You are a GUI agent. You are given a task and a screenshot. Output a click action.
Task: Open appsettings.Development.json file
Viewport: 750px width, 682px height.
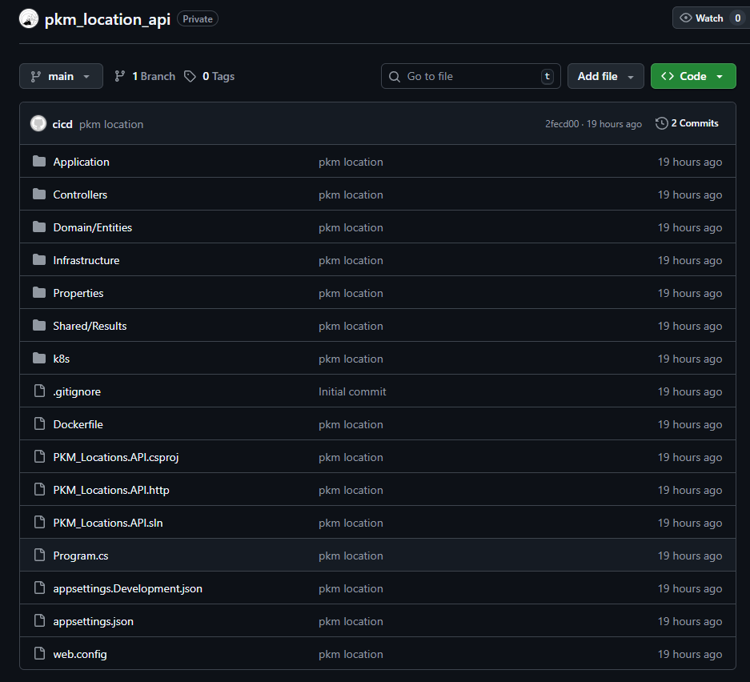127,588
